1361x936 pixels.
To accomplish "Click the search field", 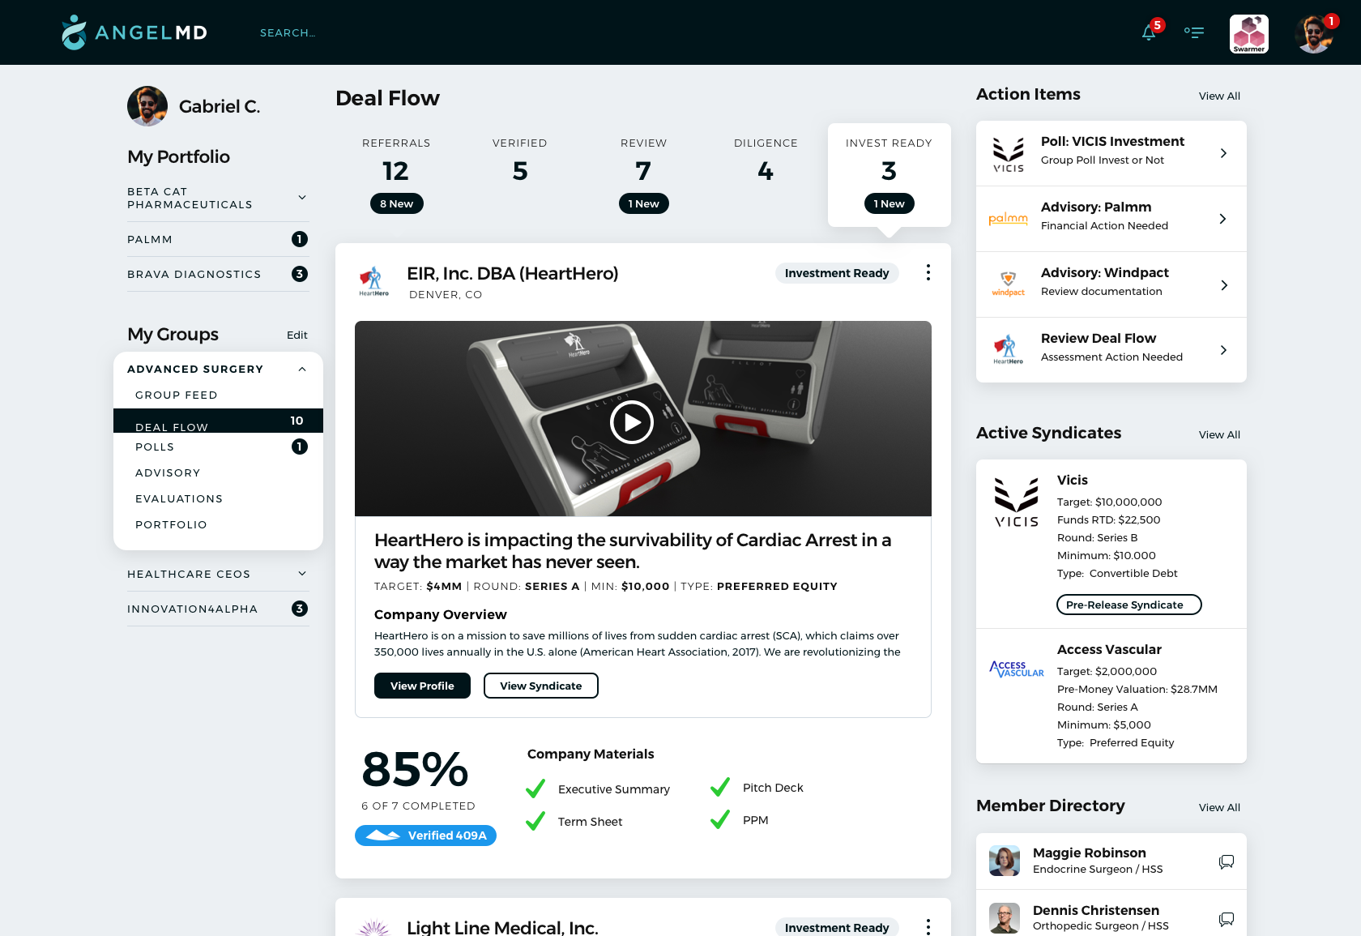I will click(288, 32).
